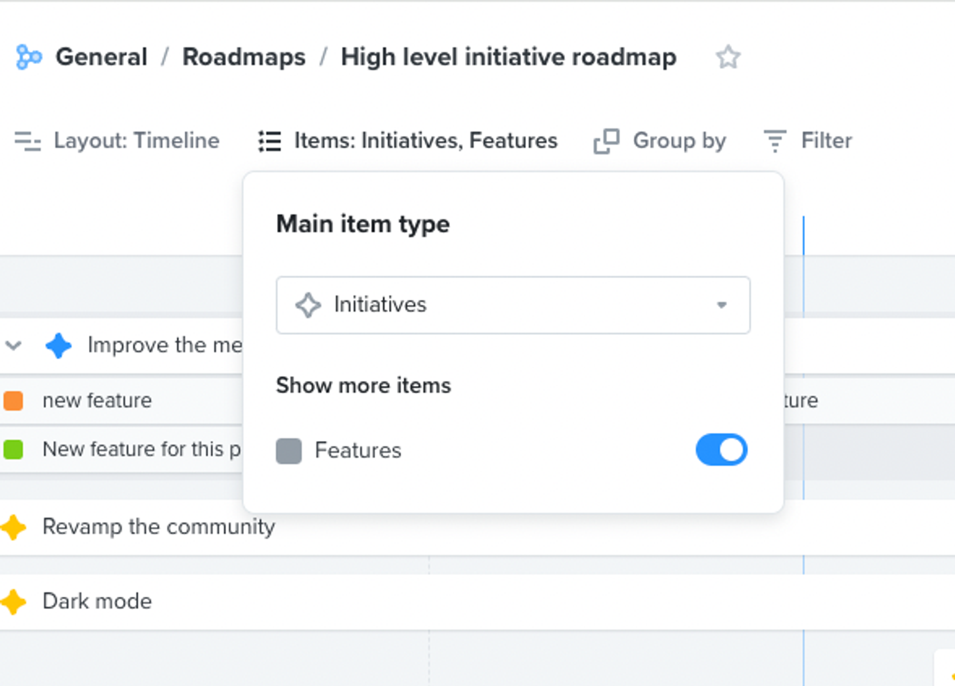
Task: Click the High level initiative roadmap title
Action: point(509,56)
